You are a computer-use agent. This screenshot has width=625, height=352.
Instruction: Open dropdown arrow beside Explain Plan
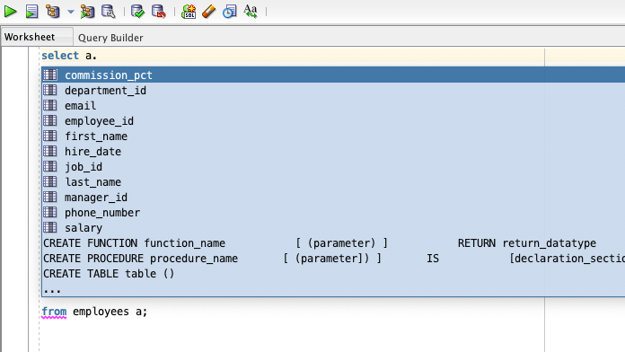(71, 12)
